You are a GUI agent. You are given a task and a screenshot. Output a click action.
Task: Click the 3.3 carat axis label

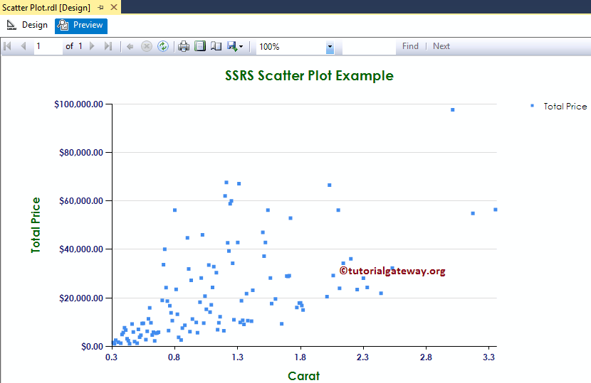coord(488,357)
